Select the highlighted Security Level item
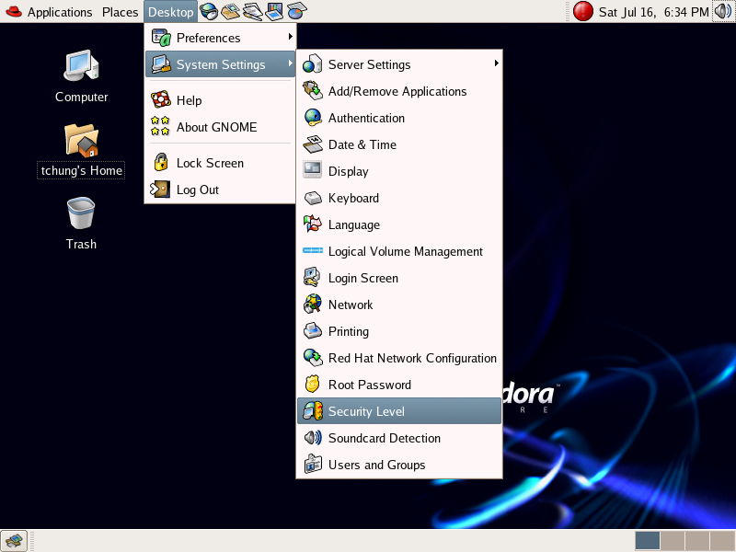The width and height of the screenshot is (736, 552). click(399, 411)
